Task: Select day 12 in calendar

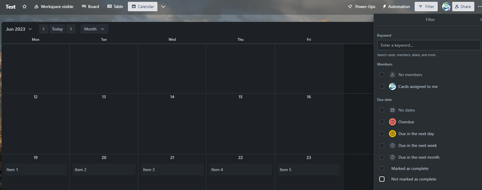Action: [x=36, y=97]
